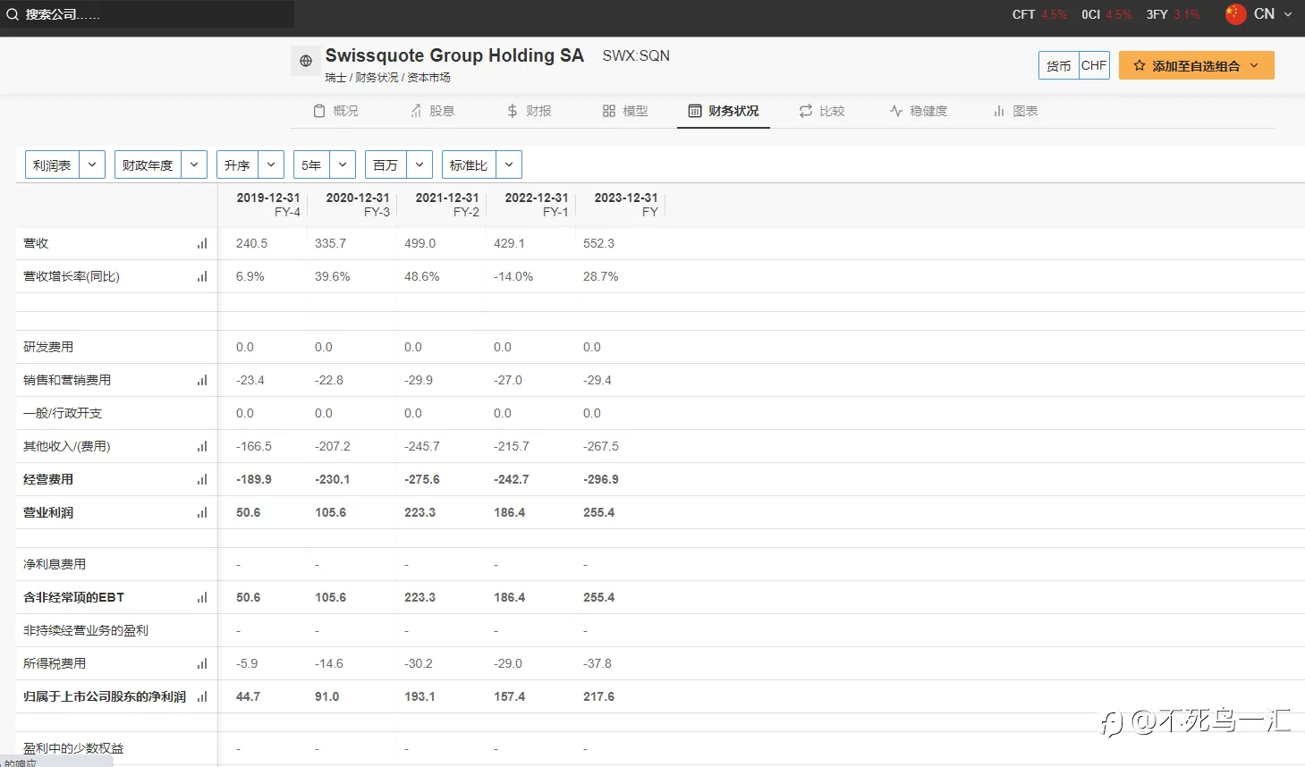1305x767 pixels.
Task: Click the globe icon beside Swissquote title
Action: [306, 61]
